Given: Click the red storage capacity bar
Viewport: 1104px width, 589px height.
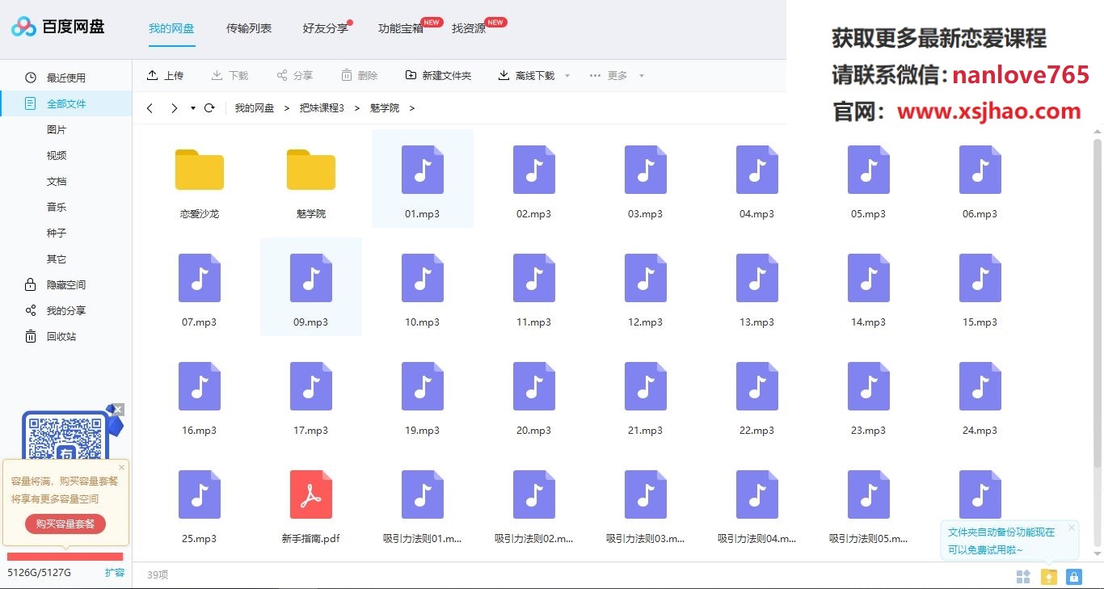Looking at the screenshot, I should click(65, 556).
